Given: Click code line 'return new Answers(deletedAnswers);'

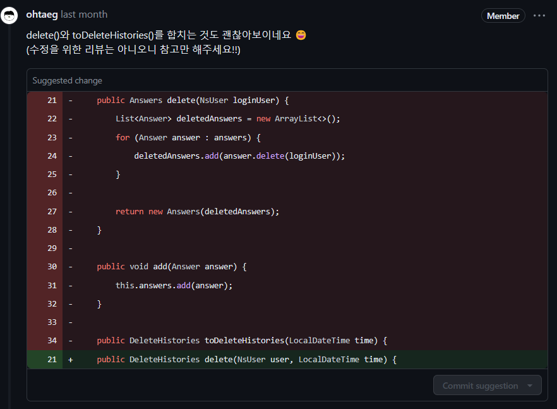Looking at the screenshot, I should [197, 212].
